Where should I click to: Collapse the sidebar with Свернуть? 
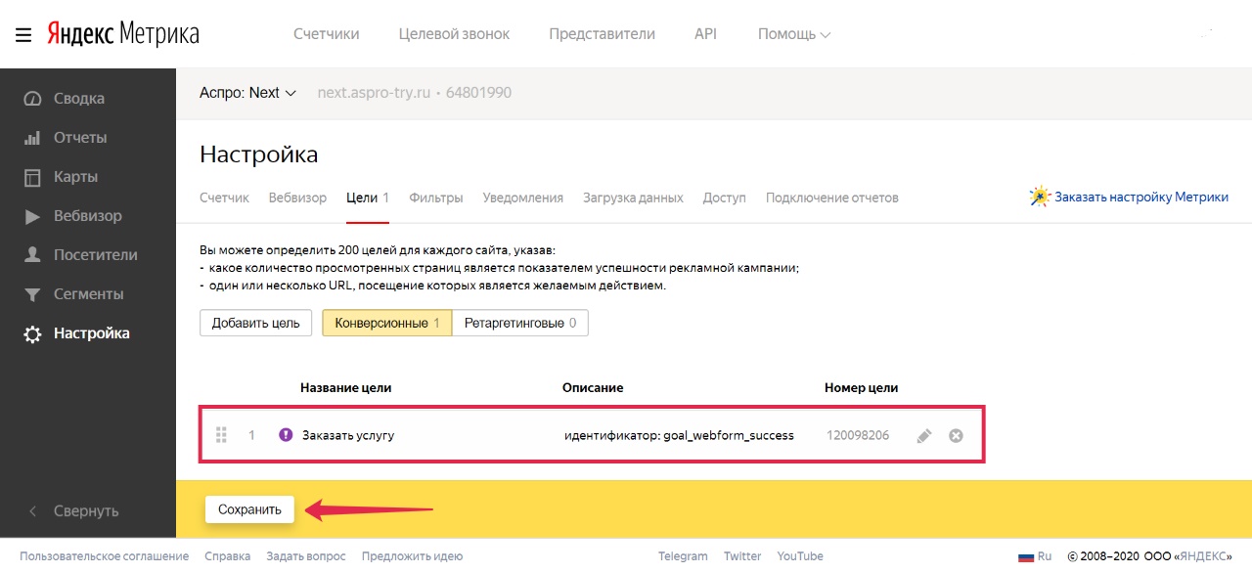pos(86,510)
